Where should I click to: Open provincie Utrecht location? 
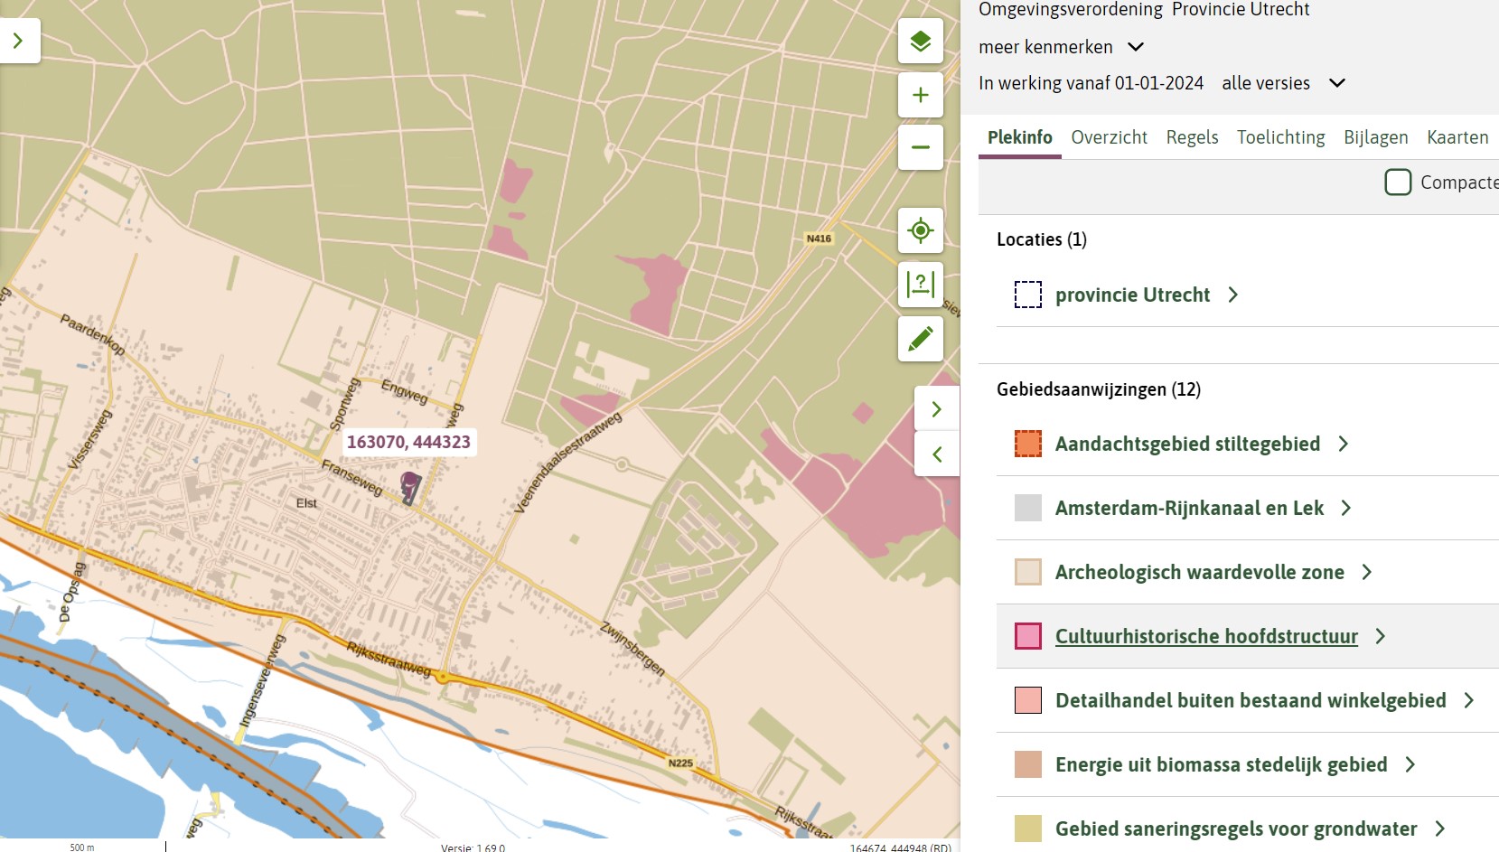point(1132,295)
